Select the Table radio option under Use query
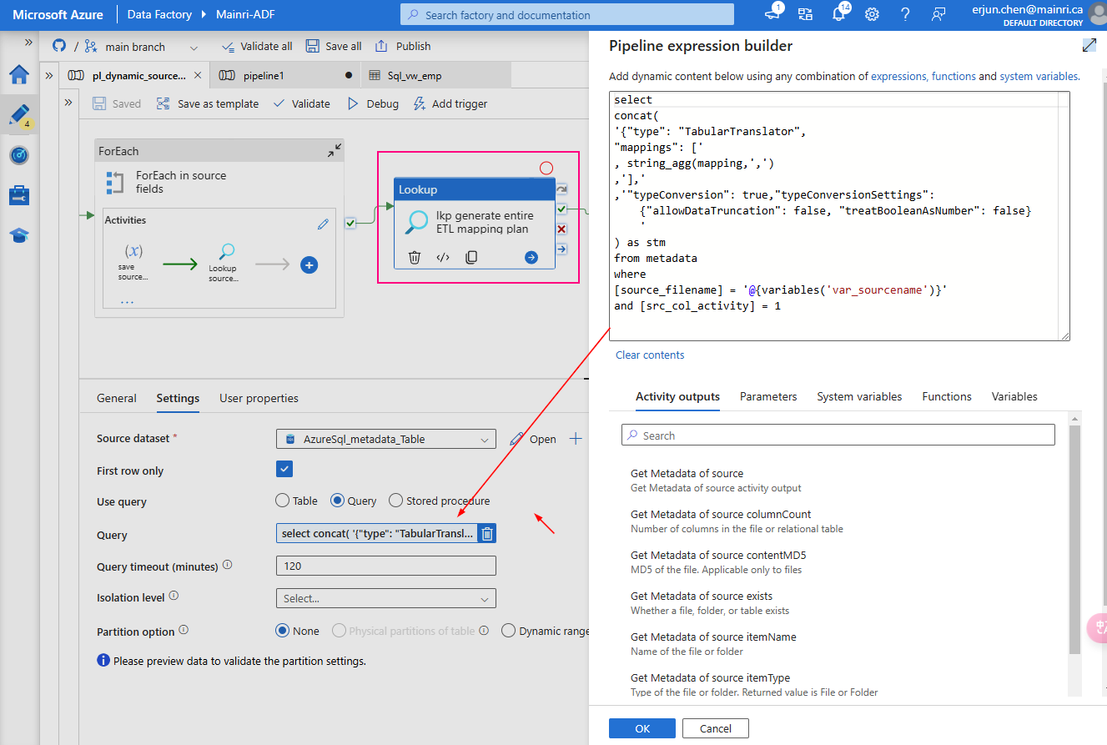Image resolution: width=1107 pixels, height=745 pixels. coord(281,500)
